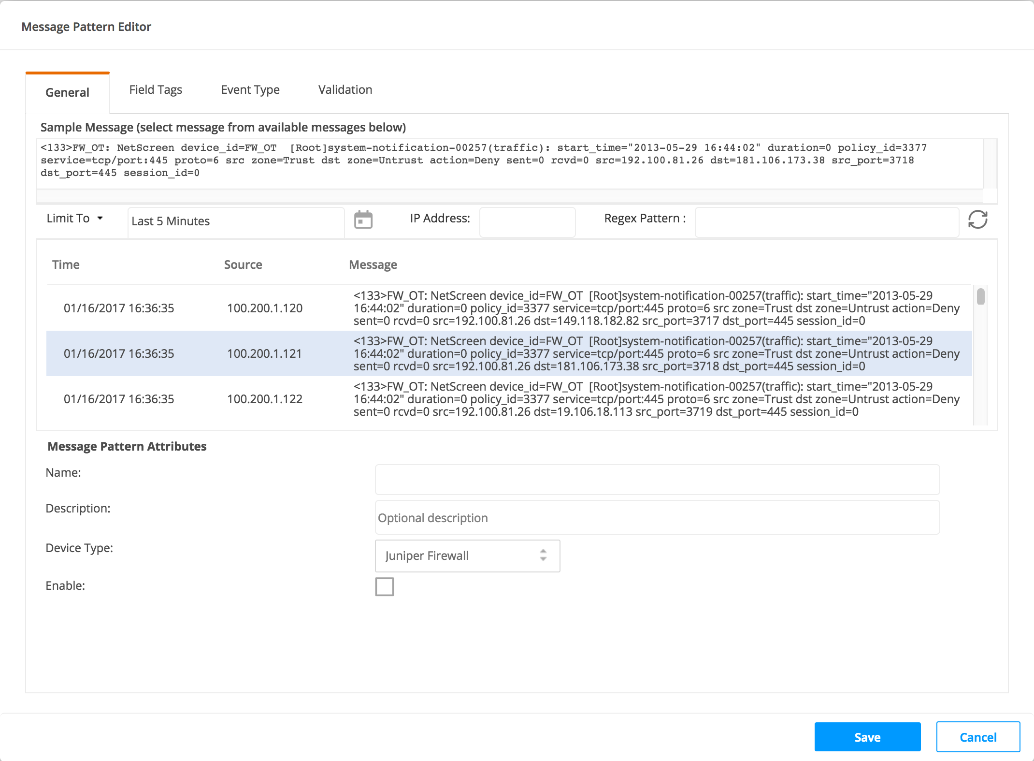
Task: Open the Device Type Juniper Firewall dropdown
Action: [467, 556]
